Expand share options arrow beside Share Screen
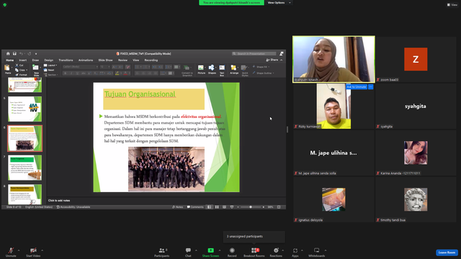Screen dimensions: 461x259 [x=220, y=250]
